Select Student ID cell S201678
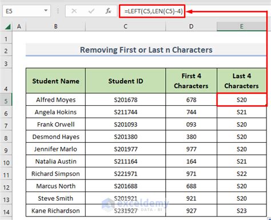Image resolution: width=271 pixels, height=220 pixels. 126,99
